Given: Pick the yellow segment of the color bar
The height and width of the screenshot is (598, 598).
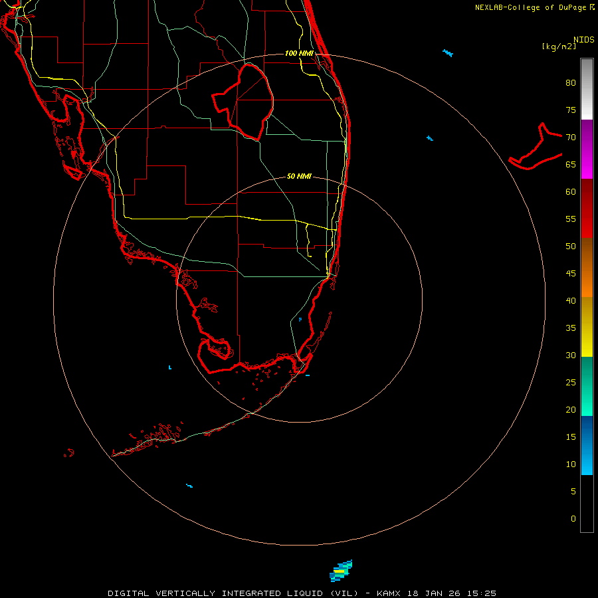Looking at the screenshot, I should pyautogui.click(x=587, y=327).
